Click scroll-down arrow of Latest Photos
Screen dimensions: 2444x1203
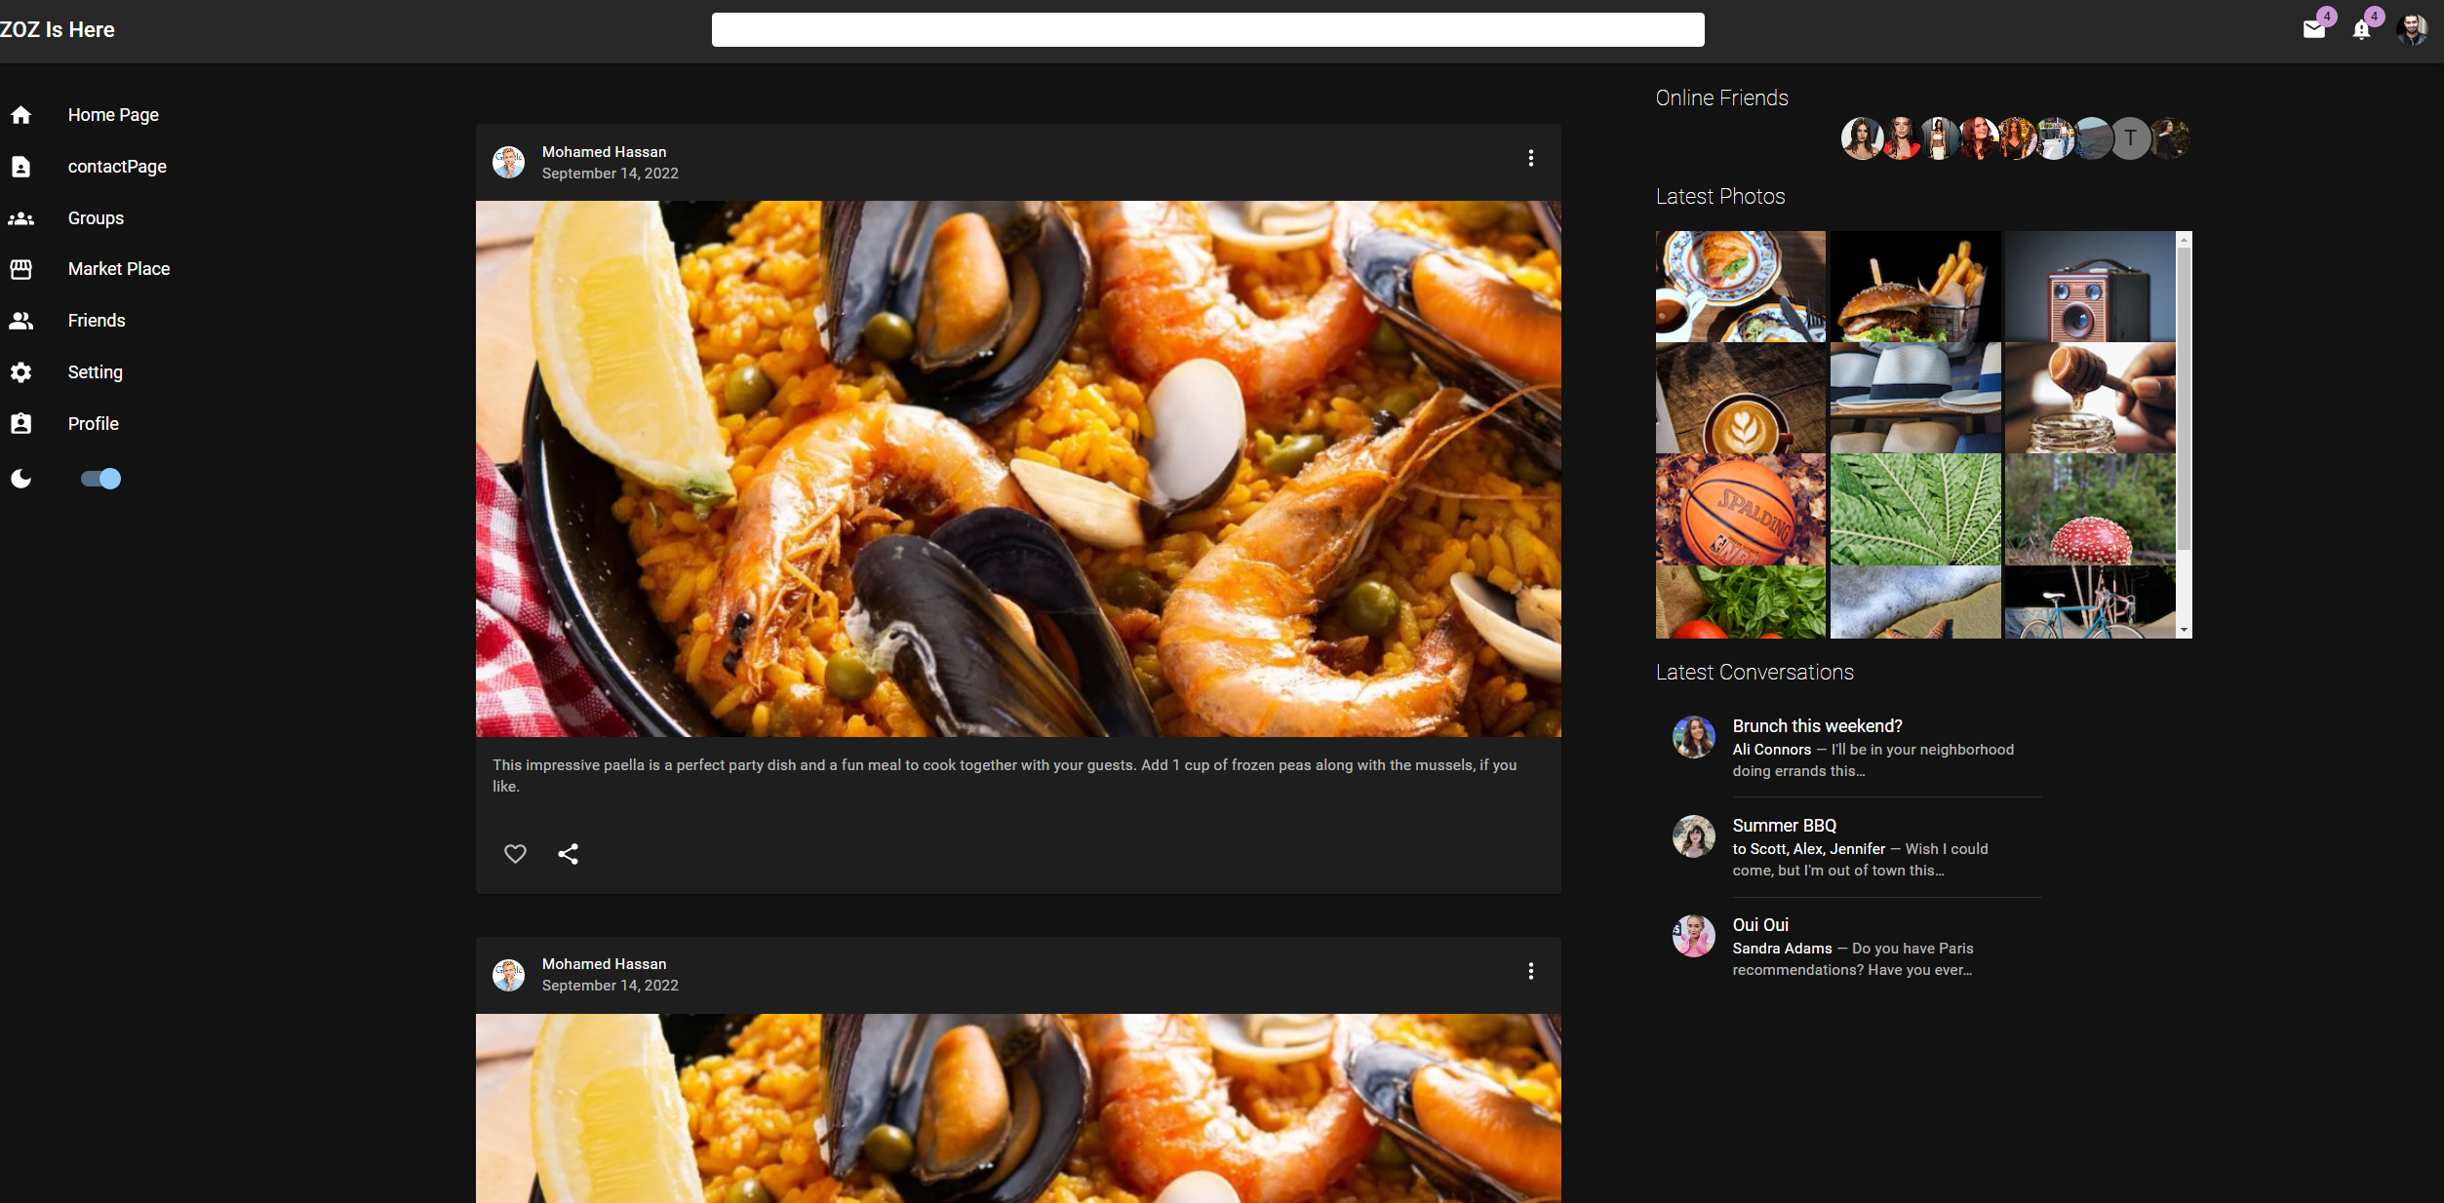2185,631
